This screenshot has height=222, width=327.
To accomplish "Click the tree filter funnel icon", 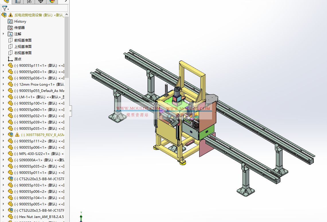I will 5,8.
